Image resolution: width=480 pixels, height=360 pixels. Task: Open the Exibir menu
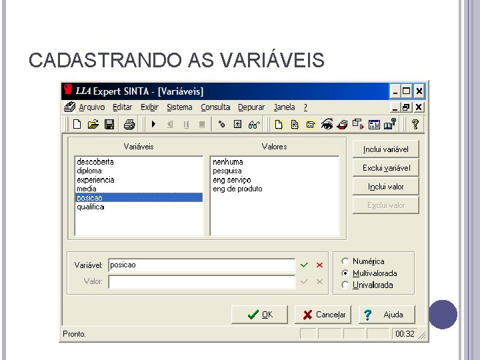click(x=150, y=107)
